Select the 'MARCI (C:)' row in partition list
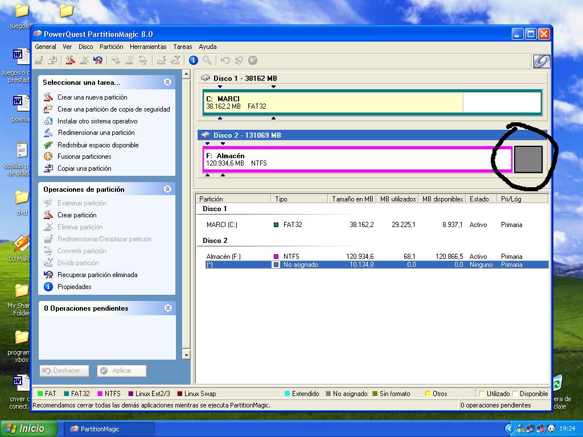This screenshot has width=583, height=437. [x=372, y=225]
